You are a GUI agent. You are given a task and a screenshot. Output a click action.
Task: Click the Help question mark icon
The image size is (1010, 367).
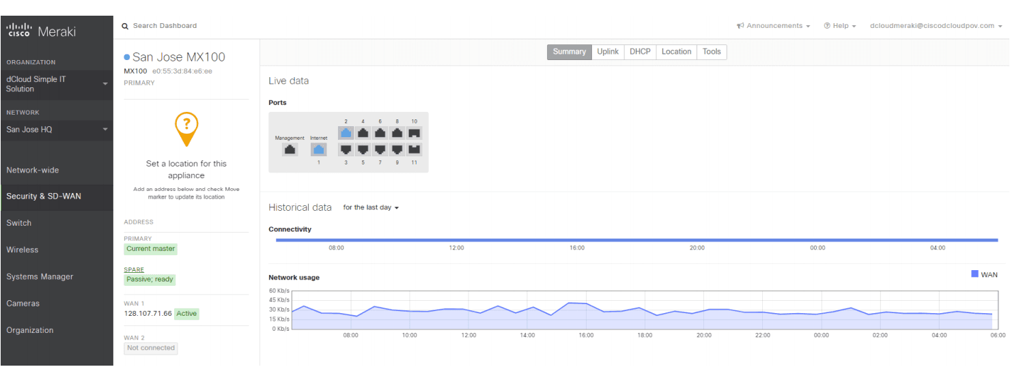[x=827, y=26]
